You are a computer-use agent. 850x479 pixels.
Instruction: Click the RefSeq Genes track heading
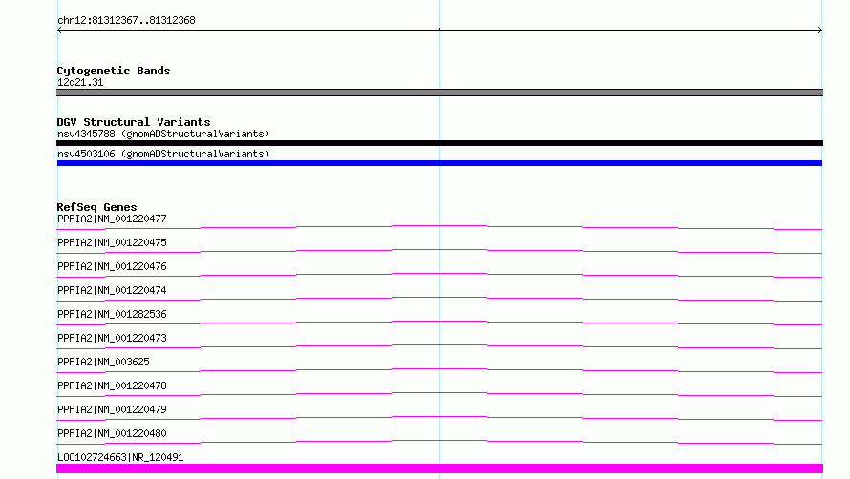(96, 207)
